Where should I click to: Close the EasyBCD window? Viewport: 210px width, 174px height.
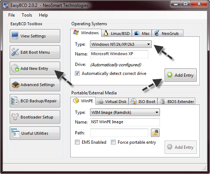click(x=199, y=4)
